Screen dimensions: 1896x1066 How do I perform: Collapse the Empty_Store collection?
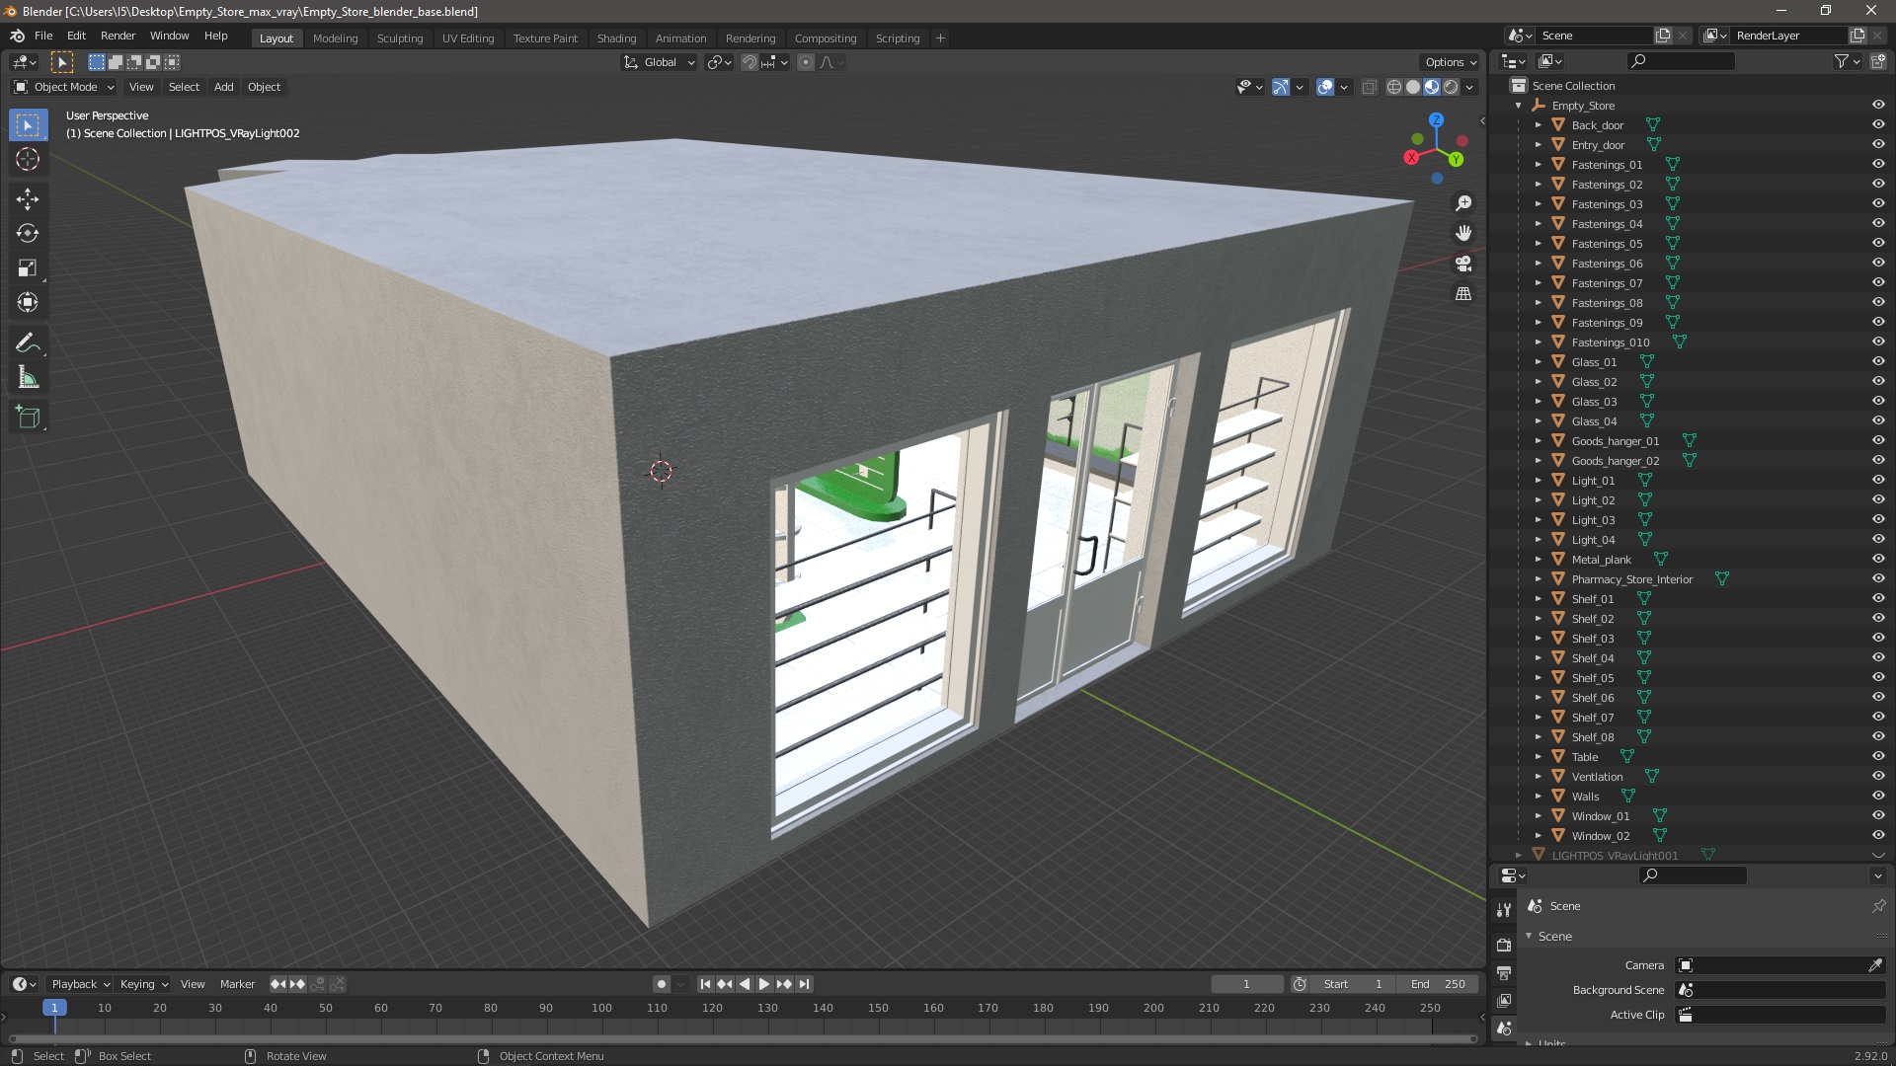click(x=1519, y=106)
